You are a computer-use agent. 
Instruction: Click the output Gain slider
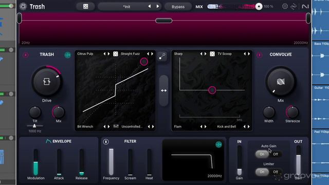tap(298, 160)
